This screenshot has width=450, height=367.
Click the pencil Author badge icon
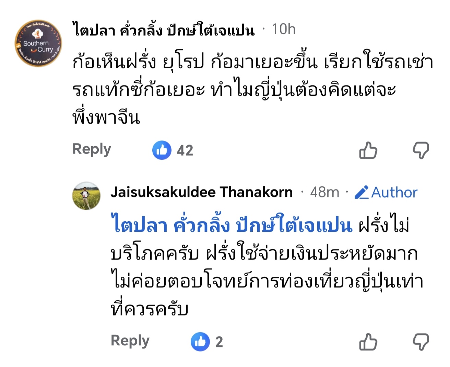(362, 192)
